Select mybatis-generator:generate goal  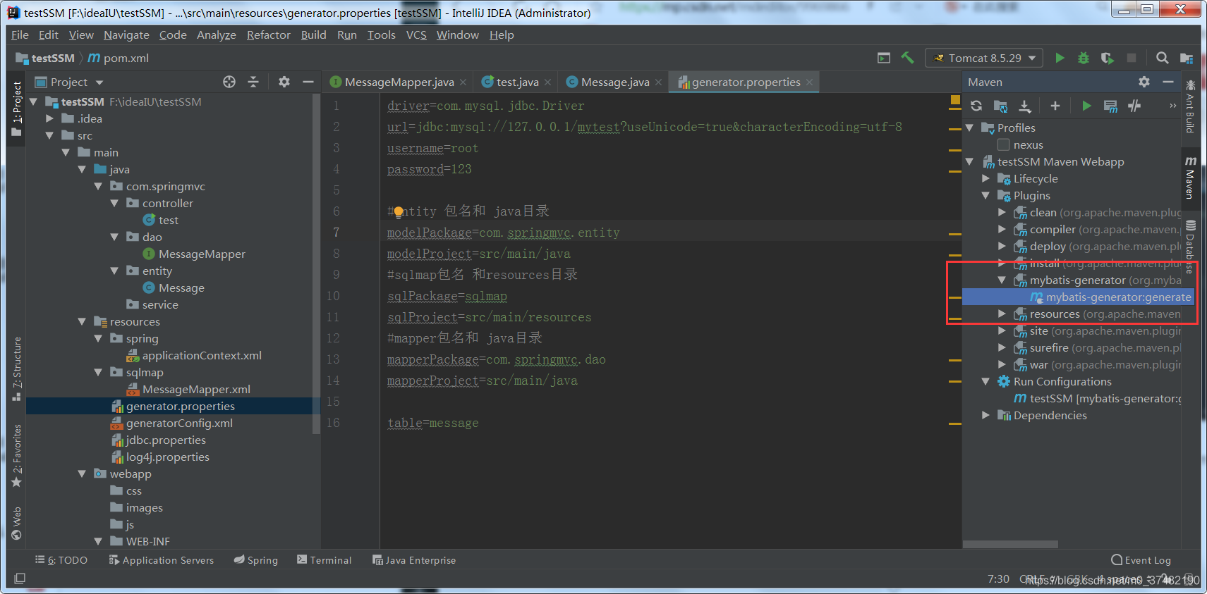click(1078, 297)
